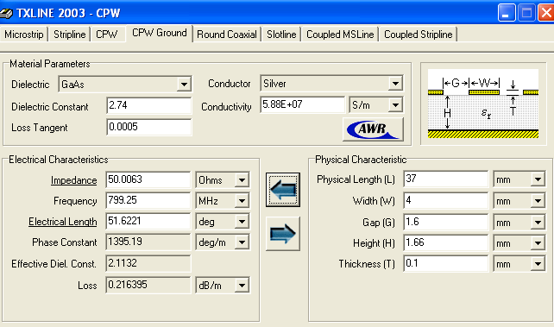The height and width of the screenshot is (327, 554).
Task: Open the CPW tab
Action: click(107, 35)
